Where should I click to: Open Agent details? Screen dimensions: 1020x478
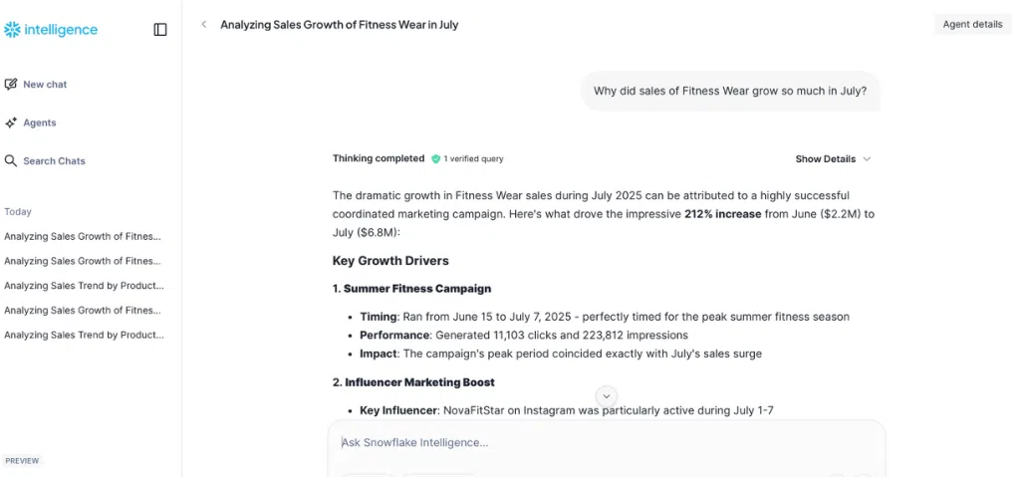point(972,24)
